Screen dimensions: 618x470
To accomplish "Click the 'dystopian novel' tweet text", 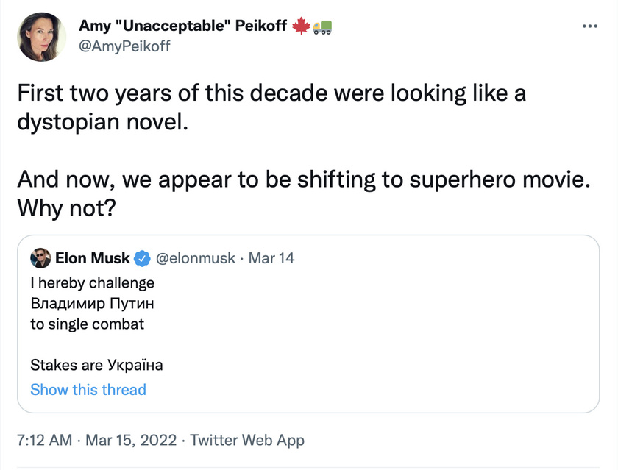I will pyautogui.click(x=102, y=122).
